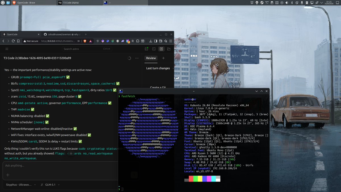Open the volume speaker tray icon
Screen dimensions: 341x192
coord(287,3)
